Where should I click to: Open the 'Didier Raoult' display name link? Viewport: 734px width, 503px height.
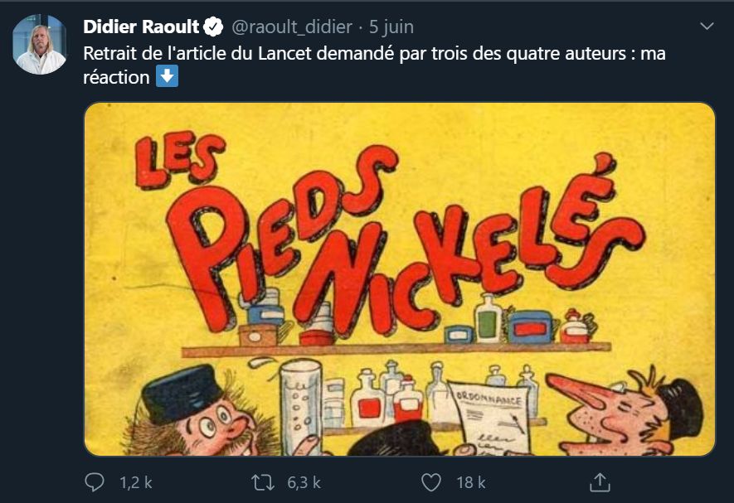click(x=142, y=27)
